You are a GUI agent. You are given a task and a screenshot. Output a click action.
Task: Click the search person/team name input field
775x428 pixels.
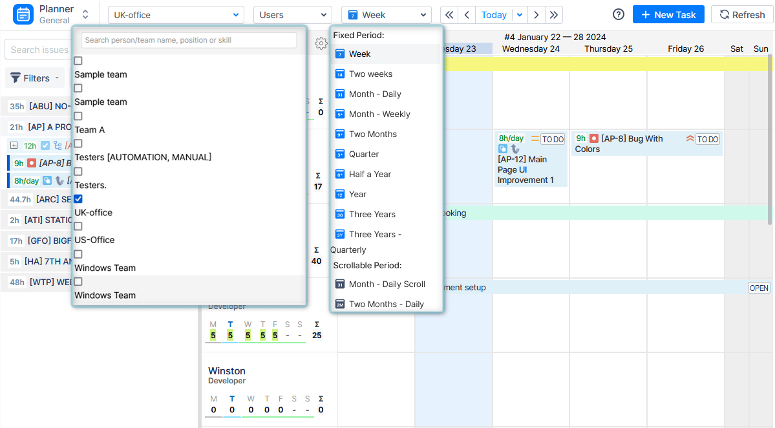187,40
